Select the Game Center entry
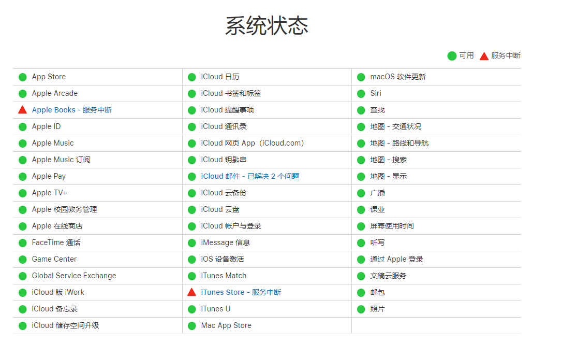Viewport: 562px width, 343px height. pos(53,259)
